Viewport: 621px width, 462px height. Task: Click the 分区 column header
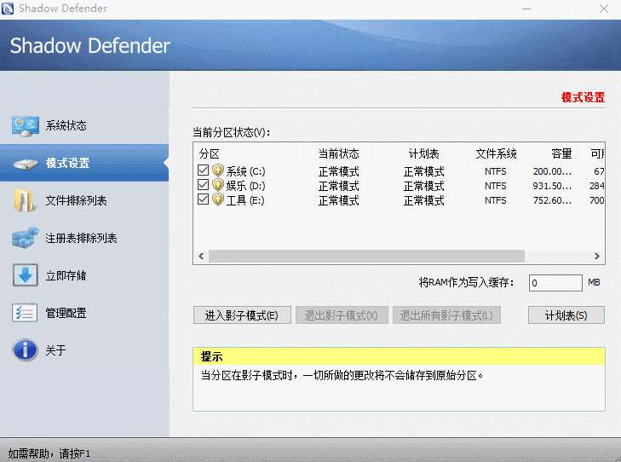click(244, 153)
